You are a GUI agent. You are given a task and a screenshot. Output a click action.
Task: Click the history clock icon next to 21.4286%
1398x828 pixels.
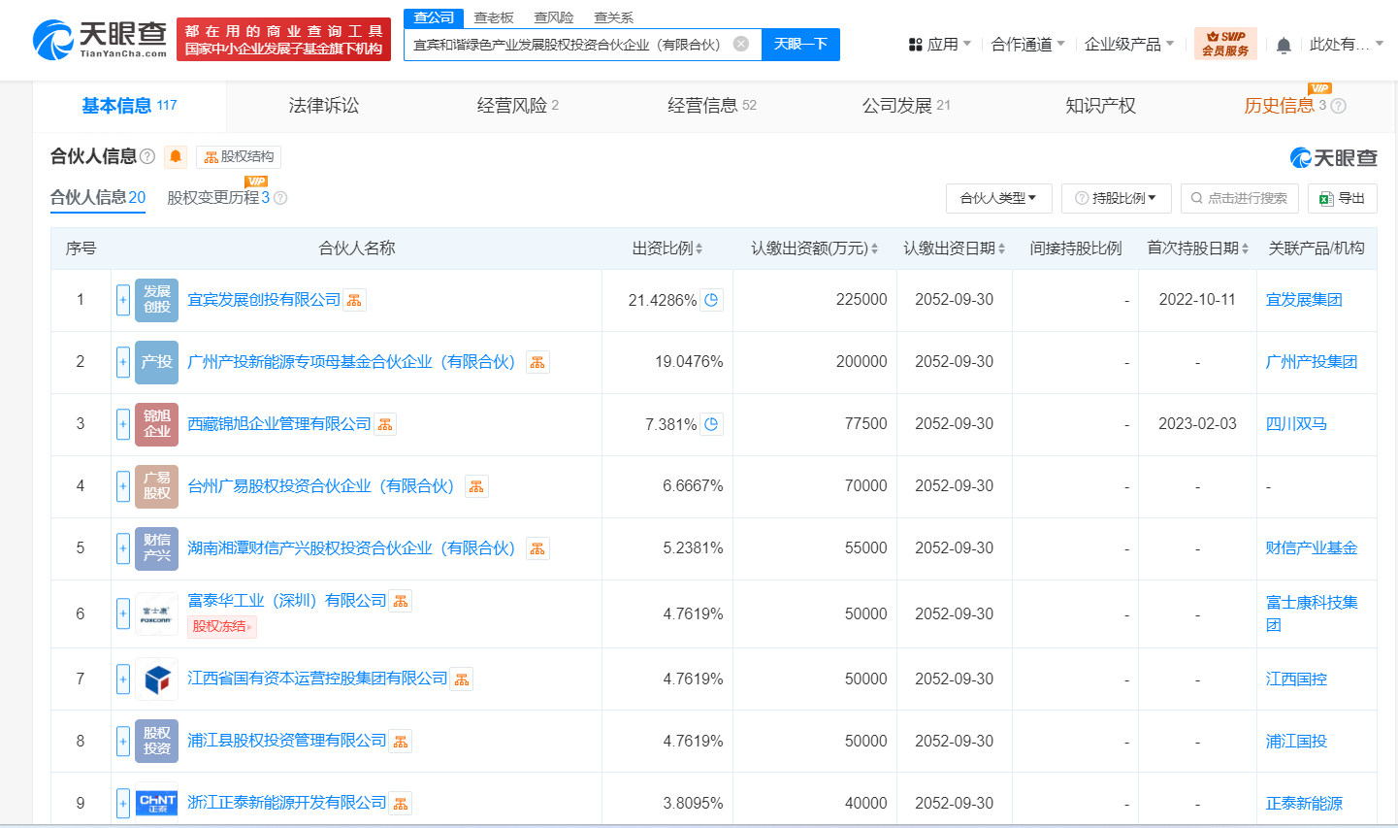711,300
